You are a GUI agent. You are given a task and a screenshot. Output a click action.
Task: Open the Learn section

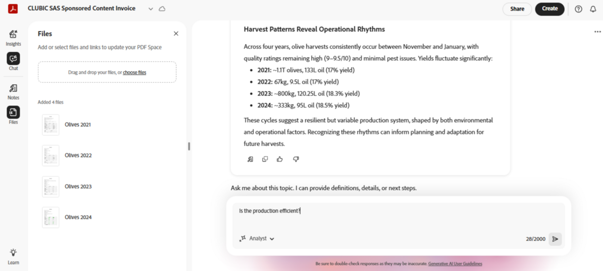[14, 255]
